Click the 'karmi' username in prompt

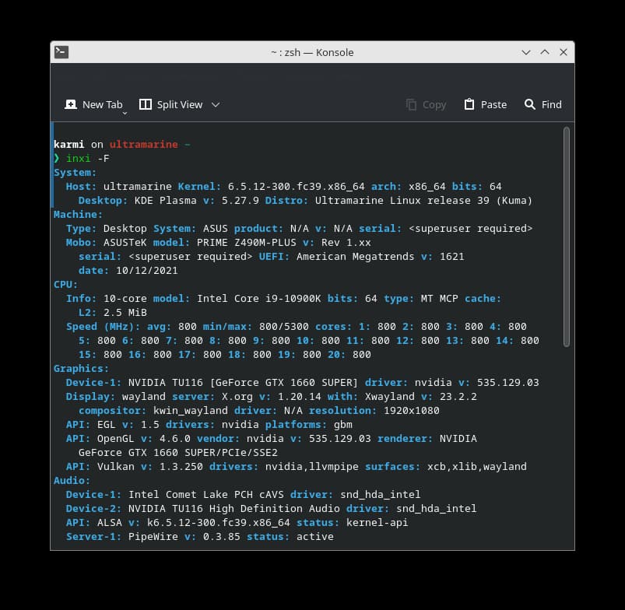(x=69, y=144)
